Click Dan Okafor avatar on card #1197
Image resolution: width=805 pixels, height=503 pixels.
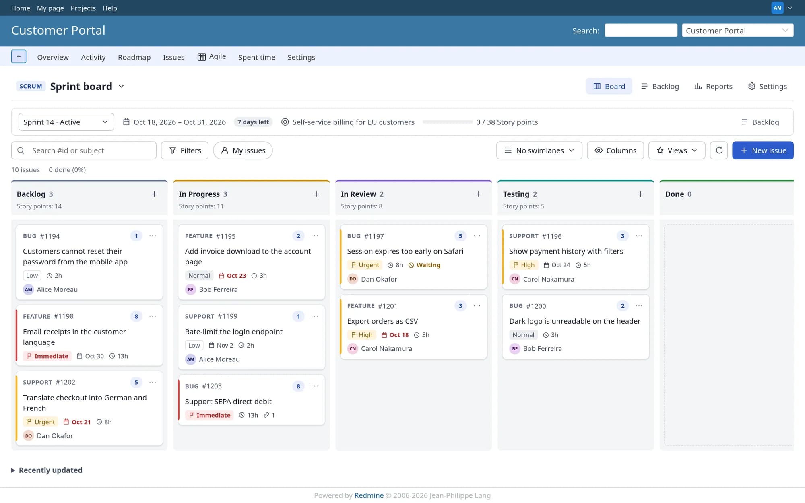coord(353,279)
